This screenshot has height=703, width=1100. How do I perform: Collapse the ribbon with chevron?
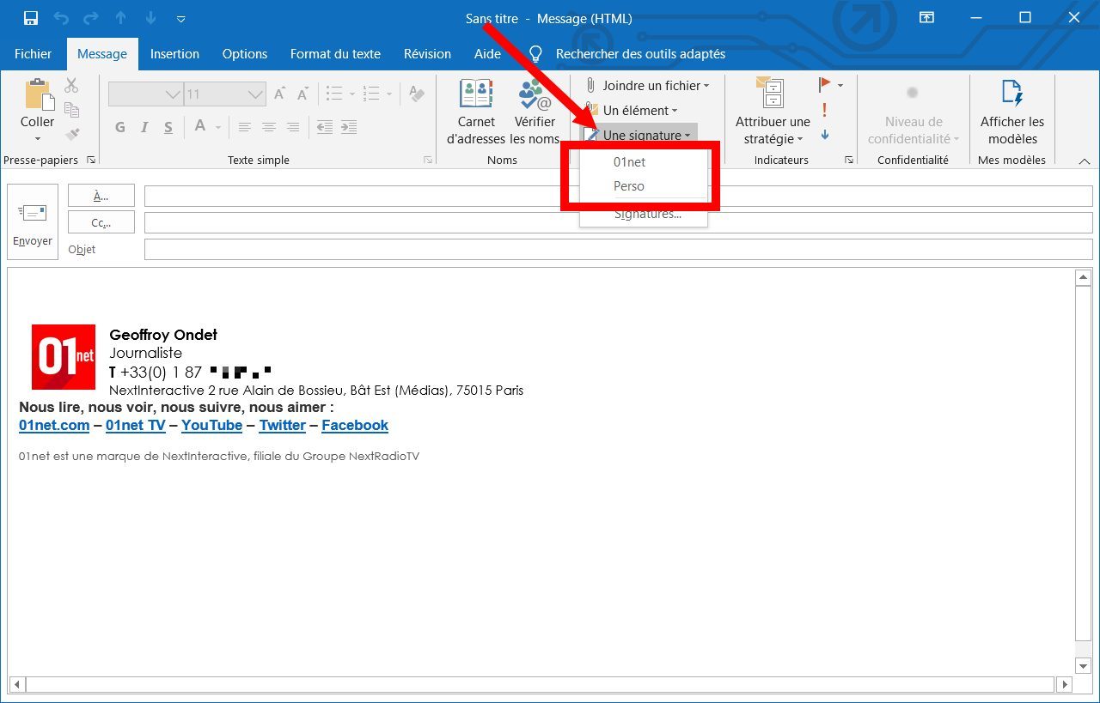(x=1085, y=161)
